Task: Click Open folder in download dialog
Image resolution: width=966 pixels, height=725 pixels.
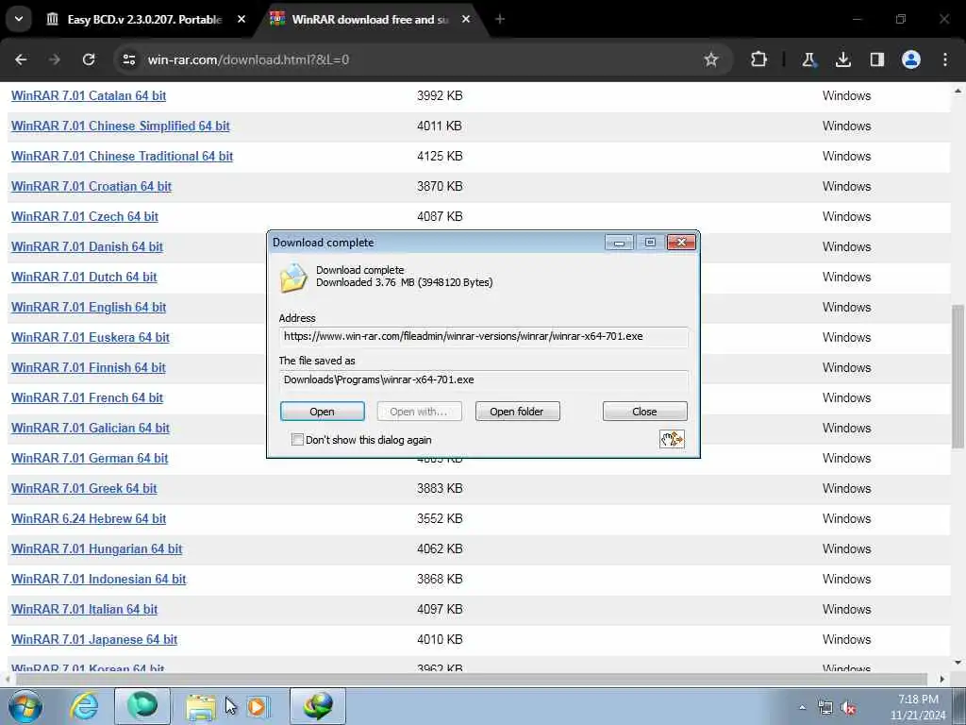Action: click(518, 412)
